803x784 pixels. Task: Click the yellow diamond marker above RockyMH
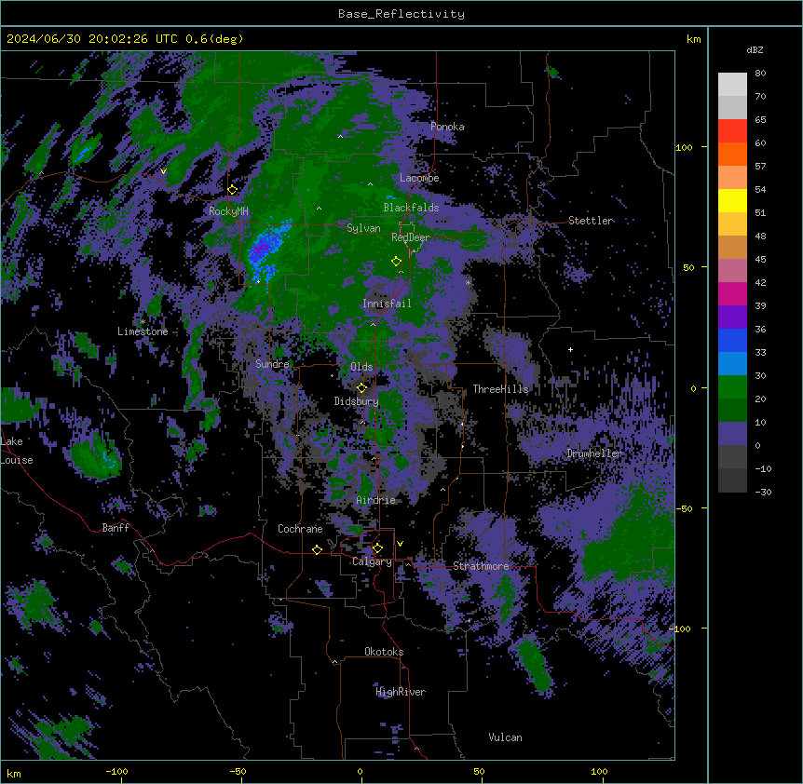(233, 190)
